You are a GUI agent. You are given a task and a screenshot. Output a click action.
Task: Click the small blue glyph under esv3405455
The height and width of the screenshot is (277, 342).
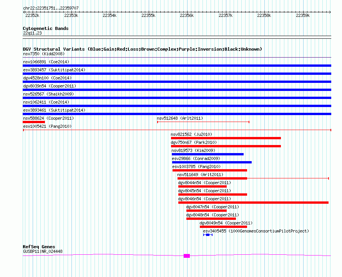click(x=208, y=235)
